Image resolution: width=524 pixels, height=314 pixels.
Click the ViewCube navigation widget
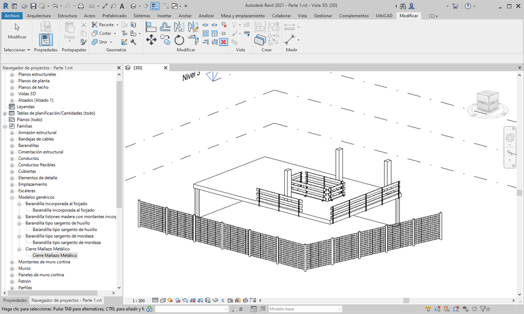[x=487, y=101]
